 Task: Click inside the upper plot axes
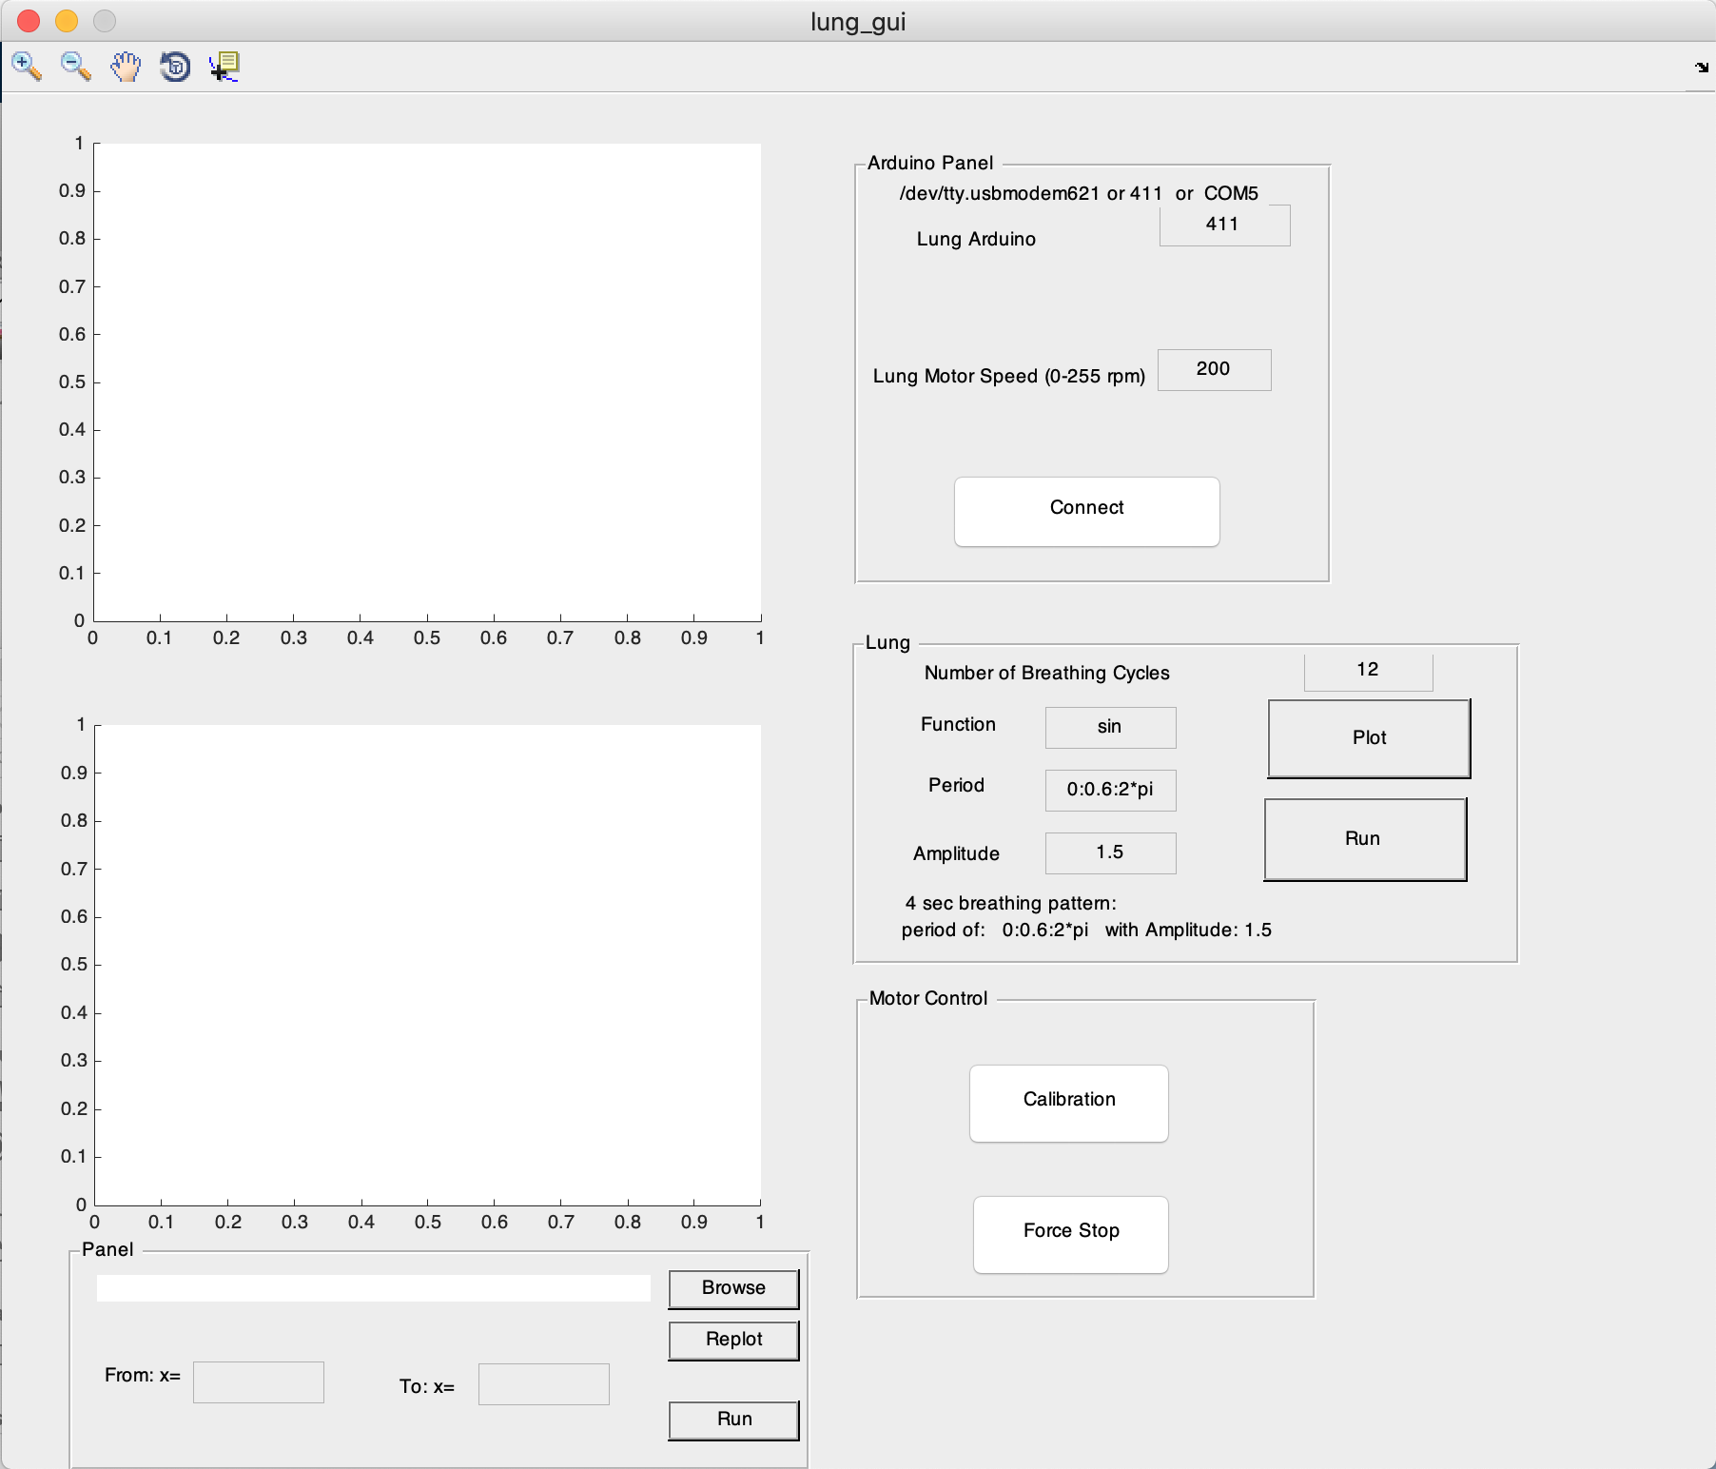427,382
